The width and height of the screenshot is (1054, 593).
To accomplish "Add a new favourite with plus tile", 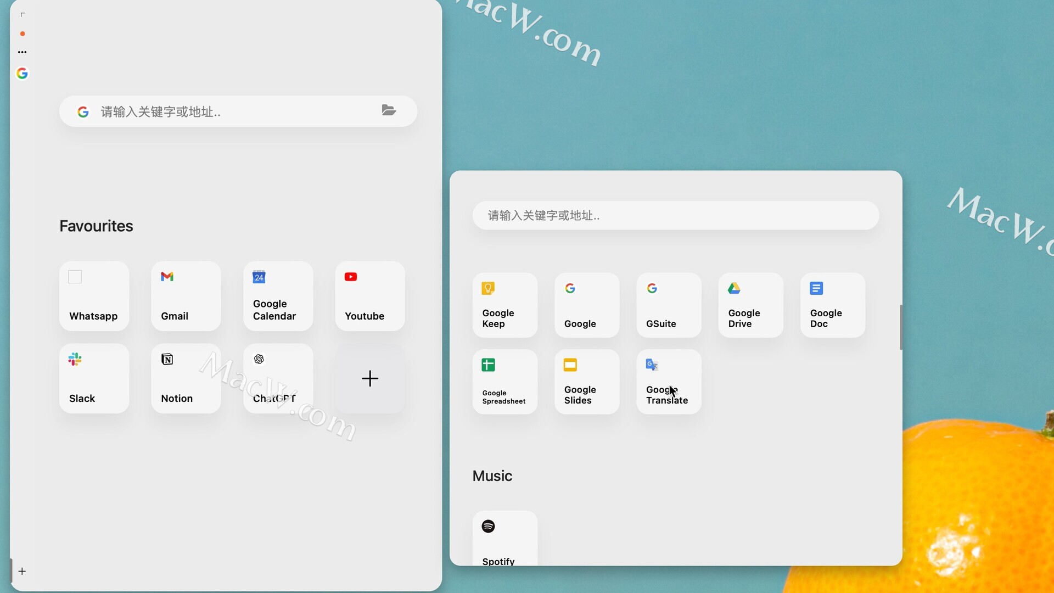I will coord(370,378).
